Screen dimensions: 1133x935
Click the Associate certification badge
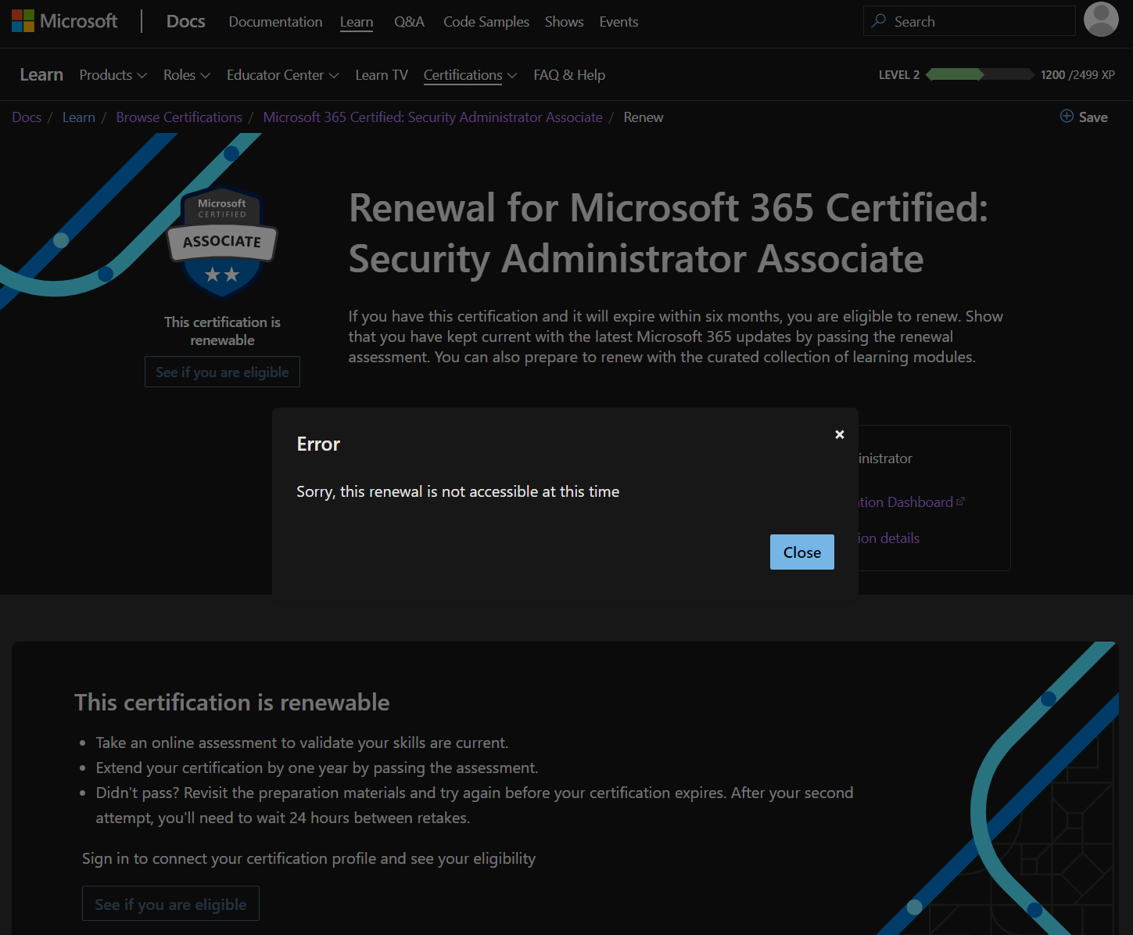click(x=222, y=241)
